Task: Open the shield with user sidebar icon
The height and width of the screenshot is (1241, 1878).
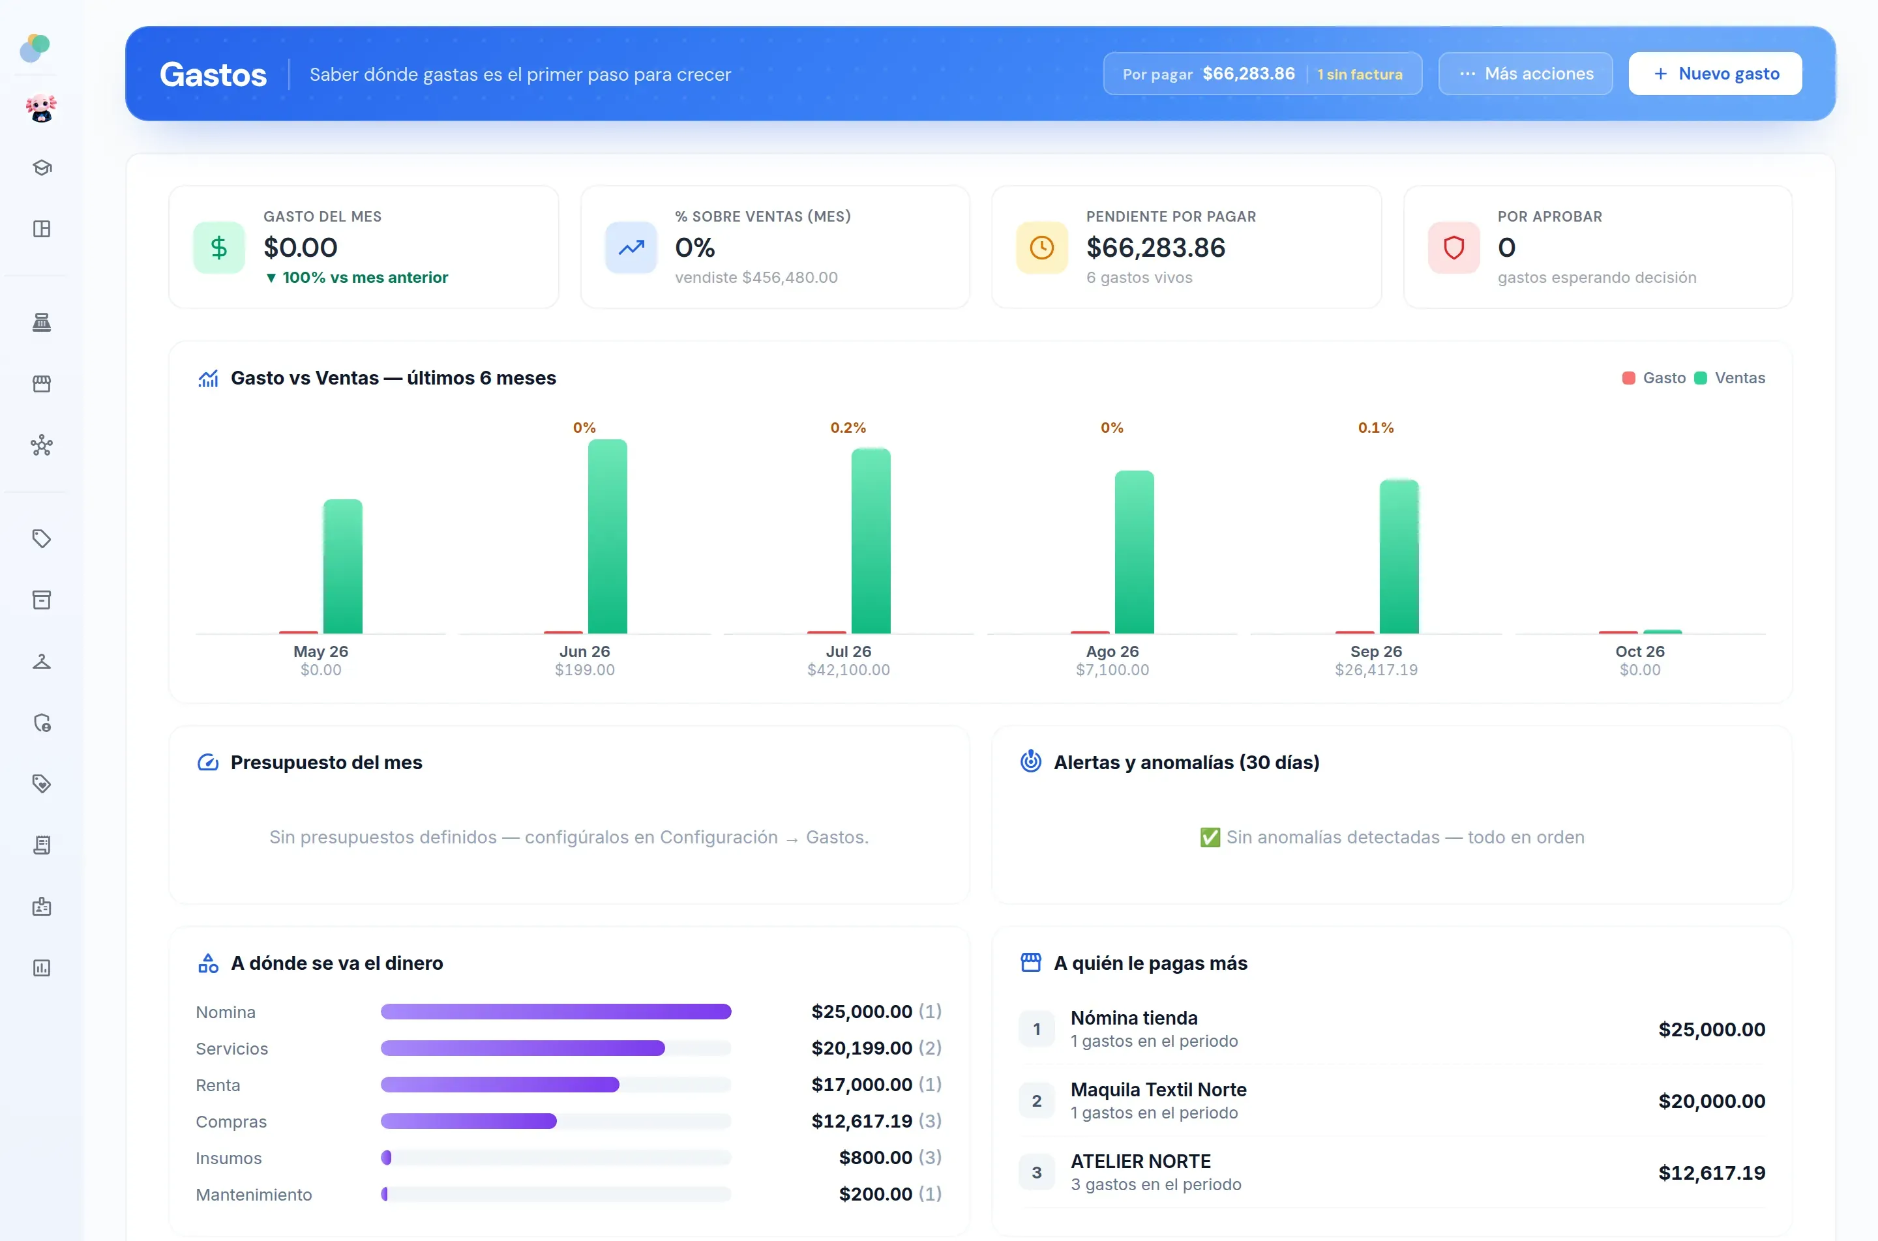Action: point(42,723)
